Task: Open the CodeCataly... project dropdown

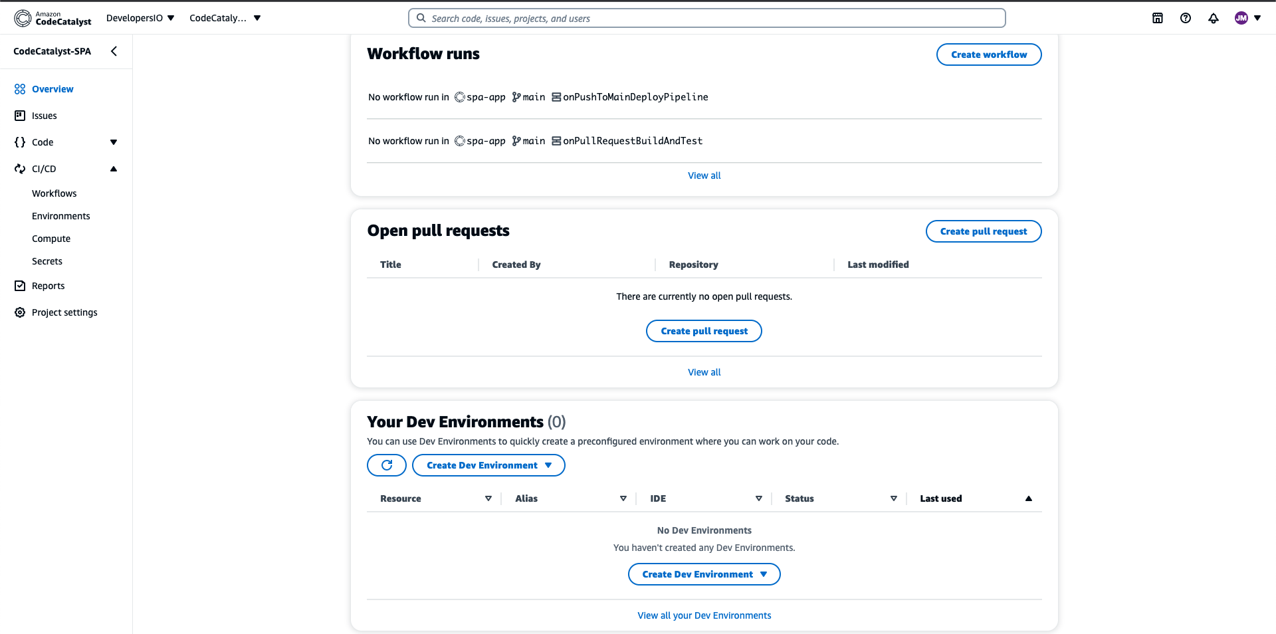Action: [225, 18]
